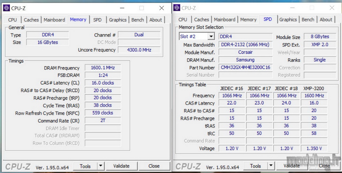Click Validate button in left CPU-Z window
This screenshot has width=342, height=173.
click(x=121, y=166)
